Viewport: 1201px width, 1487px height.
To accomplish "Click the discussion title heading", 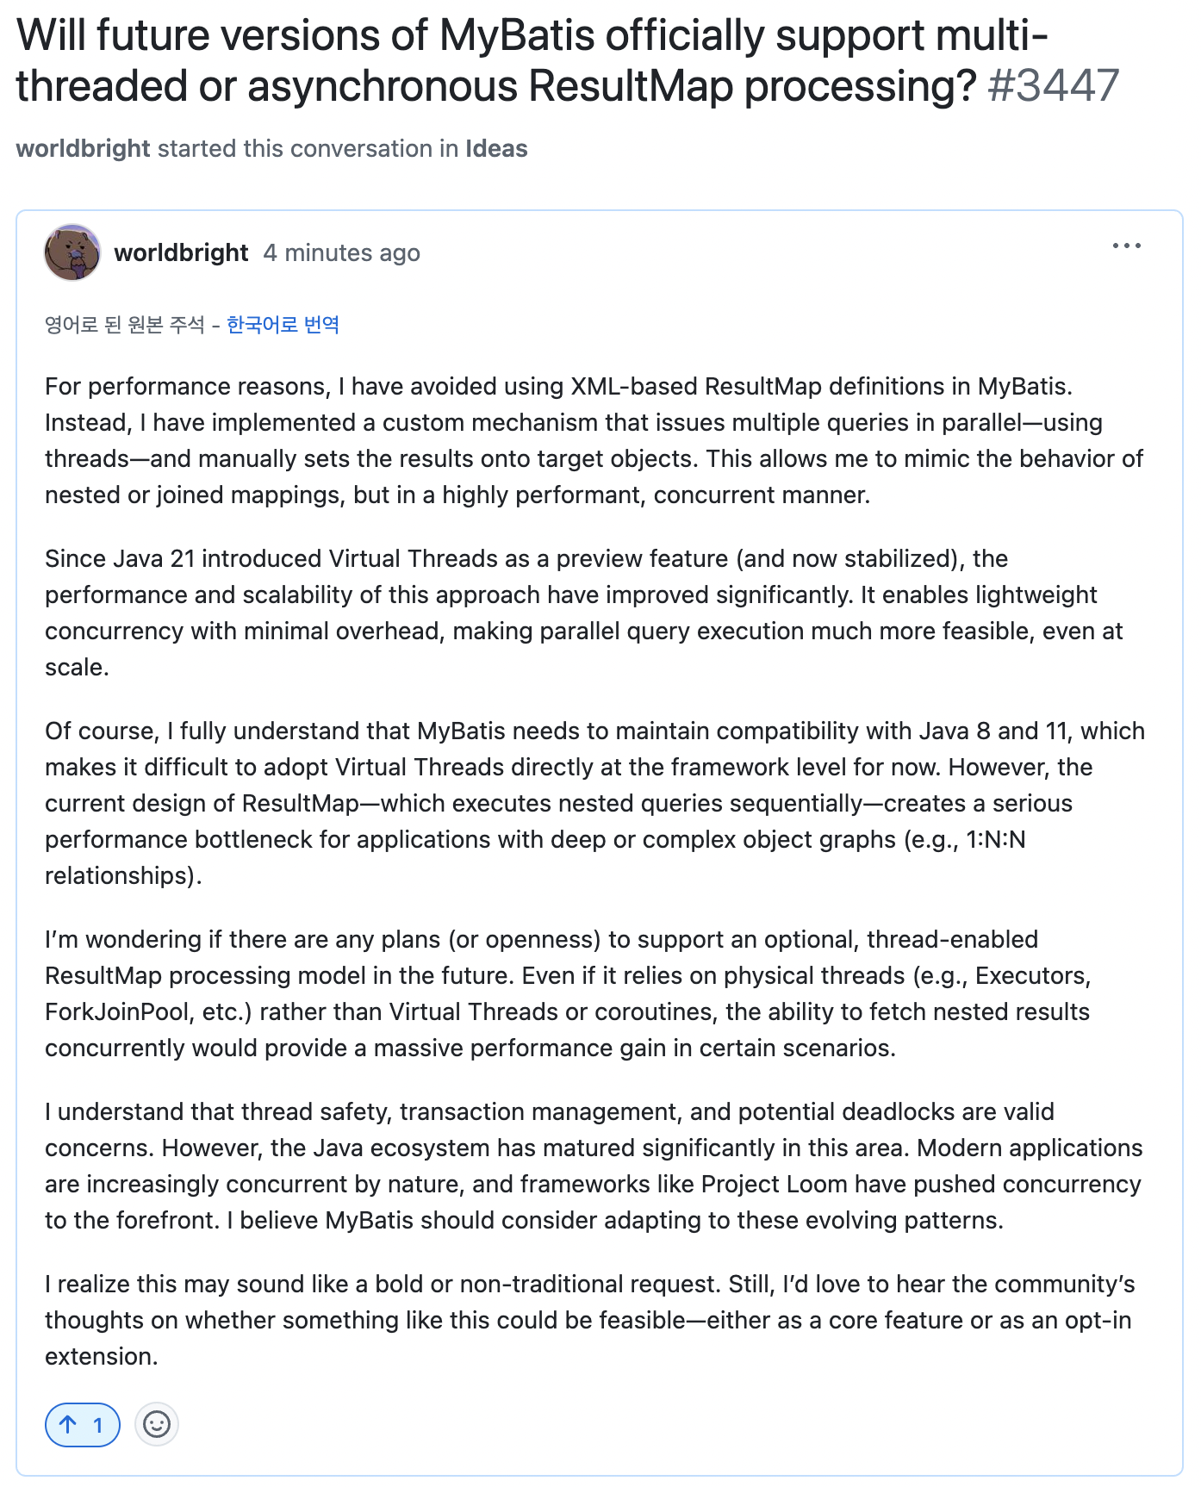I will [568, 60].
